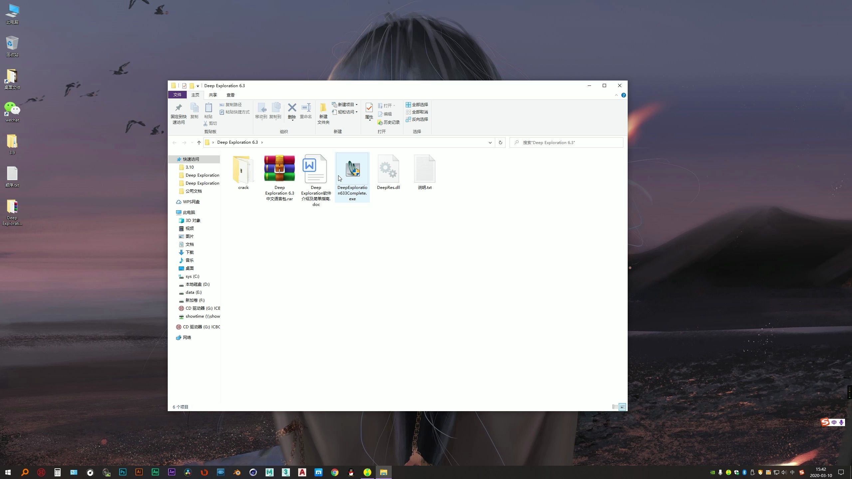Click the 主页 ribbon tab

coord(195,95)
